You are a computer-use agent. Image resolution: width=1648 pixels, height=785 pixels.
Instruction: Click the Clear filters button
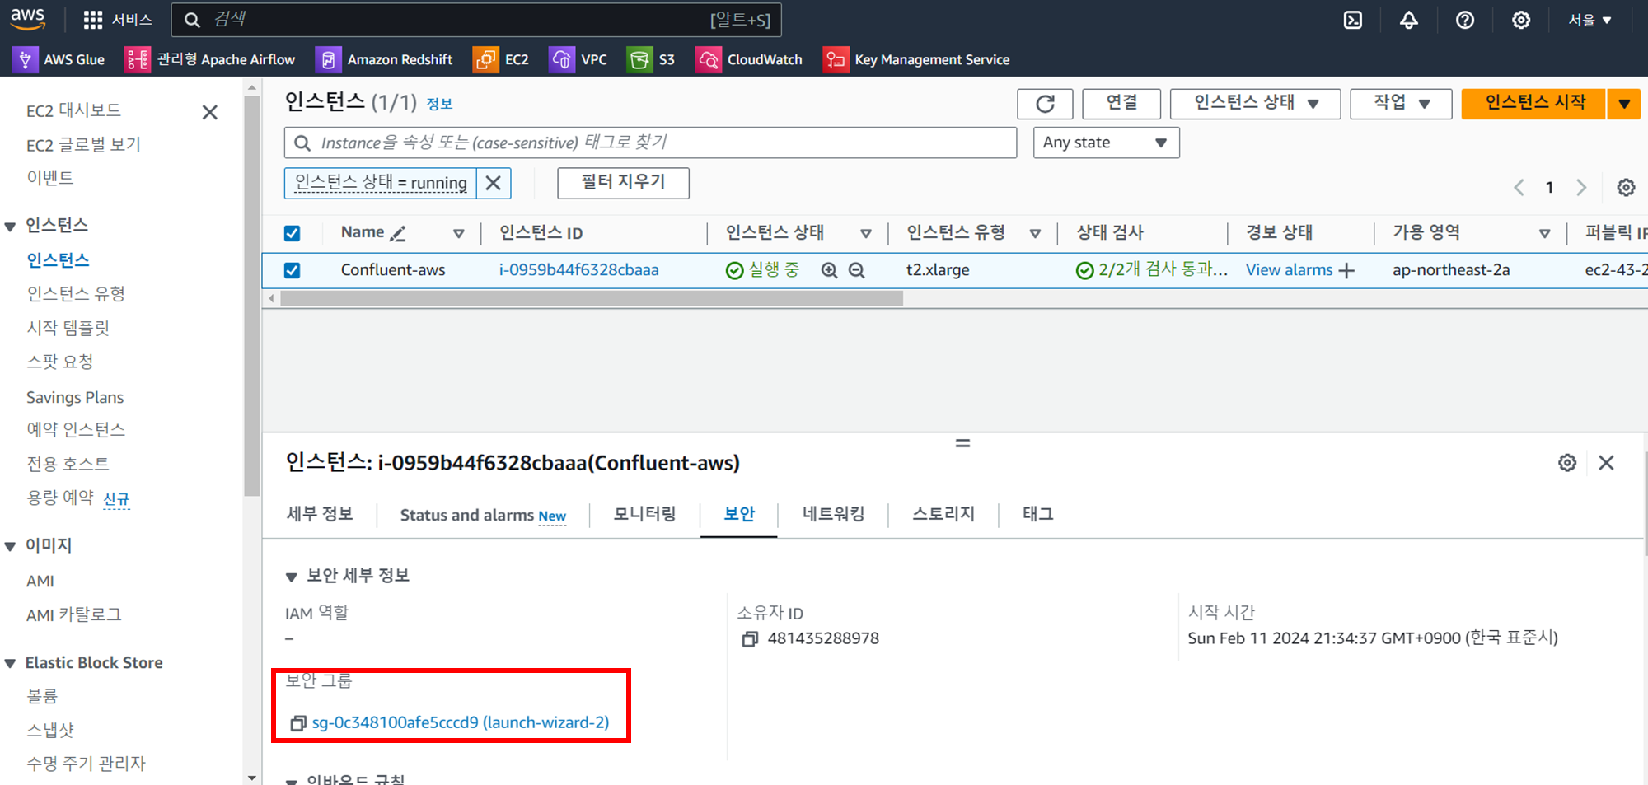pyautogui.click(x=623, y=183)
